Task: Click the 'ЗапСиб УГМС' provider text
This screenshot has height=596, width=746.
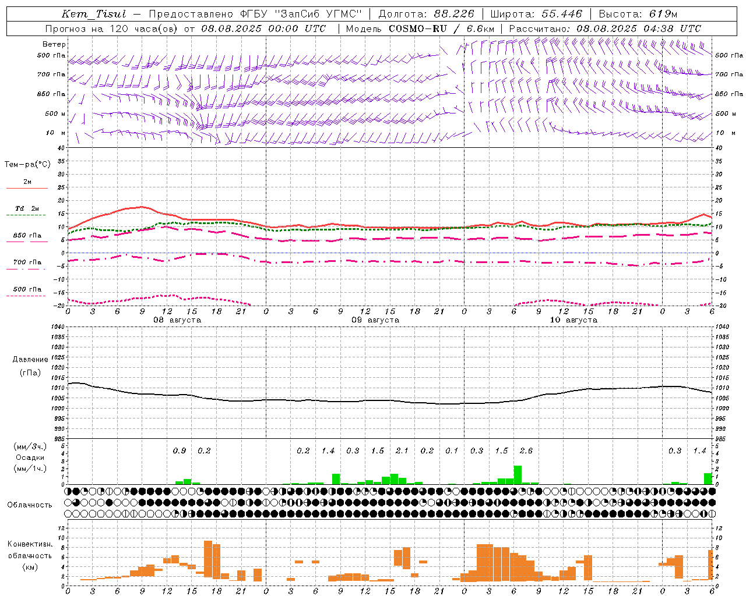Action: coord(318,14)
